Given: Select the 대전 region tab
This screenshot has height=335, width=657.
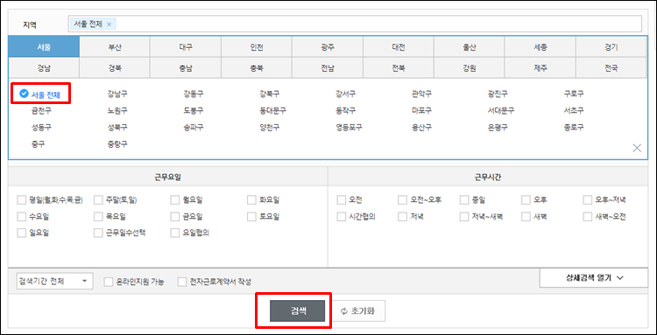Looking at the screenshot, I should (x=398, y=47).
